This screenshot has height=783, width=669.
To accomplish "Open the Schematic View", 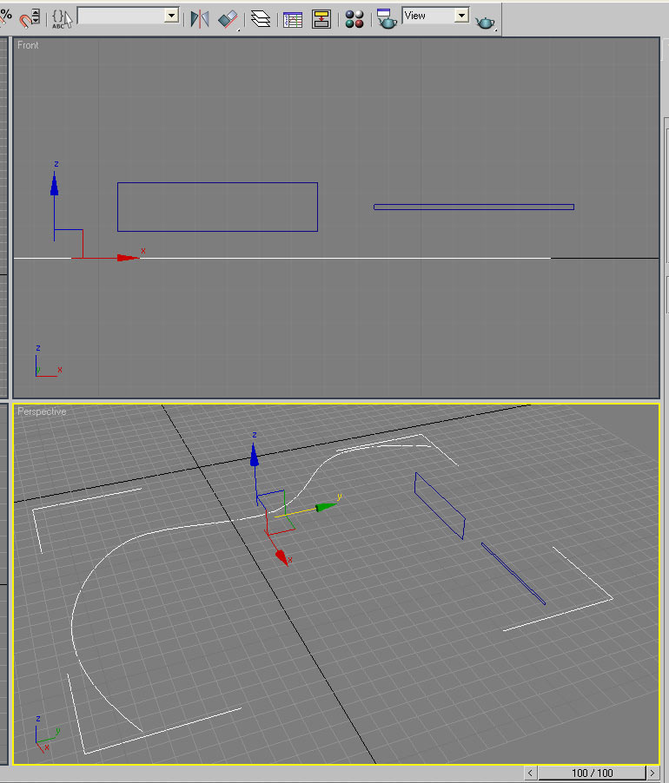I will click(321, 19).
